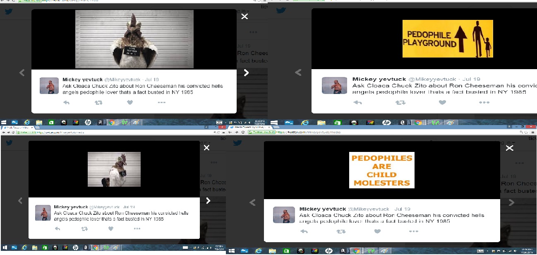This screenshot has height=255, width=537.
Task: Click the small rooster mugshot image
Action: tap(114, 169)
